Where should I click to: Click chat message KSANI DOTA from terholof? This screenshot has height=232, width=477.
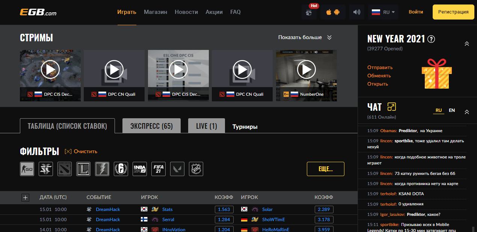click(x=411, y=194)
